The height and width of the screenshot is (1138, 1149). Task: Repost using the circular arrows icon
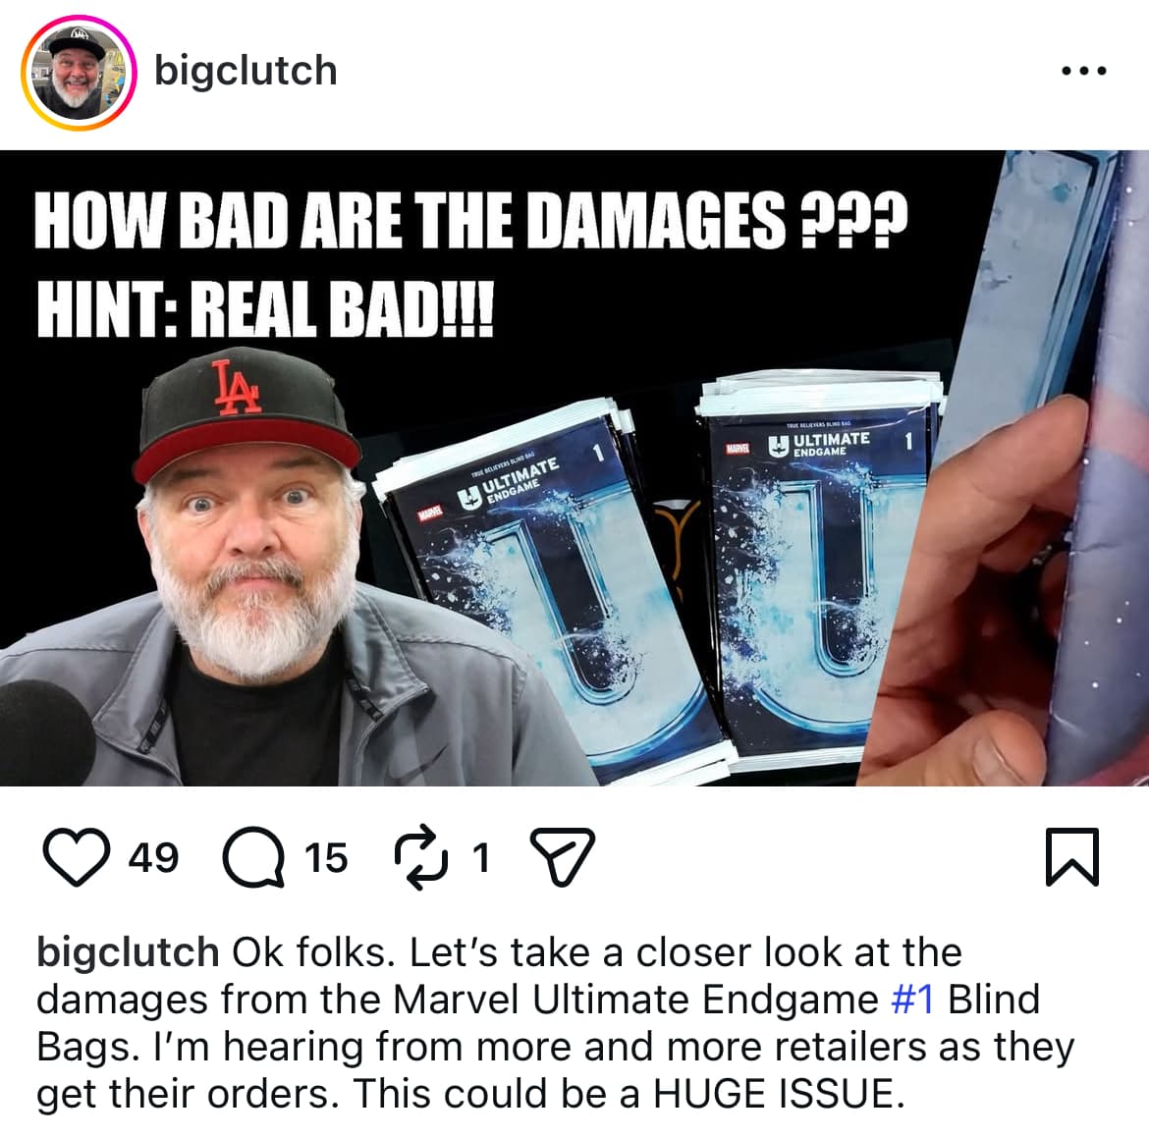420,856
